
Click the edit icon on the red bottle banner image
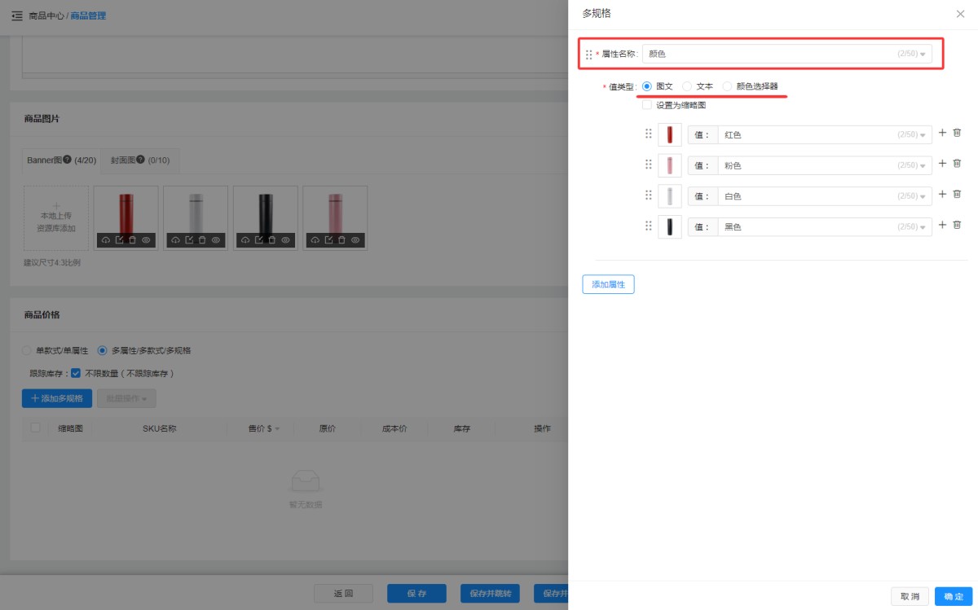(x=120, y=240)
